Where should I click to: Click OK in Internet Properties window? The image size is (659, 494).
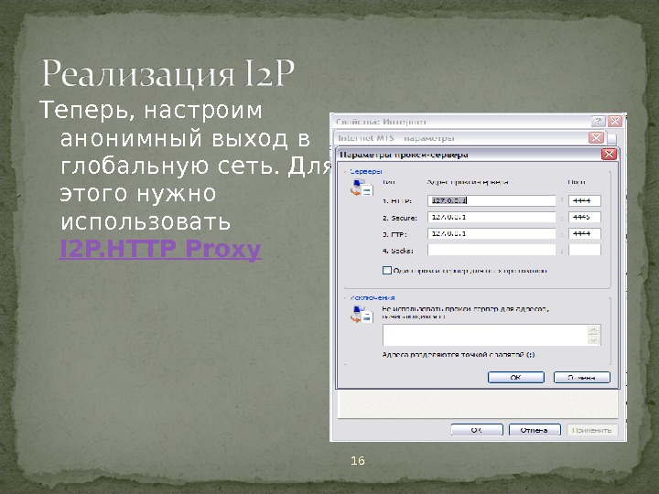pos(477,430)
